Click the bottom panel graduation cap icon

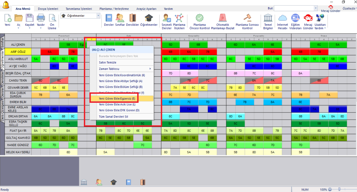pos(114,182)
